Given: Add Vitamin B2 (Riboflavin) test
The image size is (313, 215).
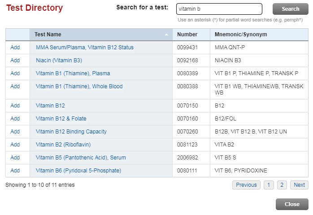Looking at the screenshot, I should point(15,145).
